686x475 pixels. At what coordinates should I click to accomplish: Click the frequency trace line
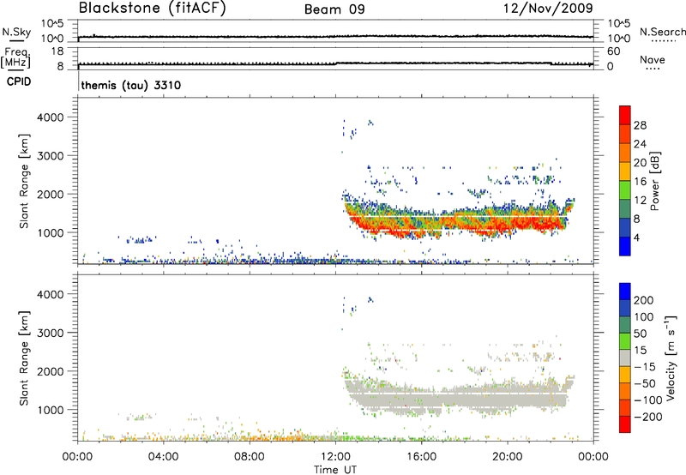pos(335,63)
